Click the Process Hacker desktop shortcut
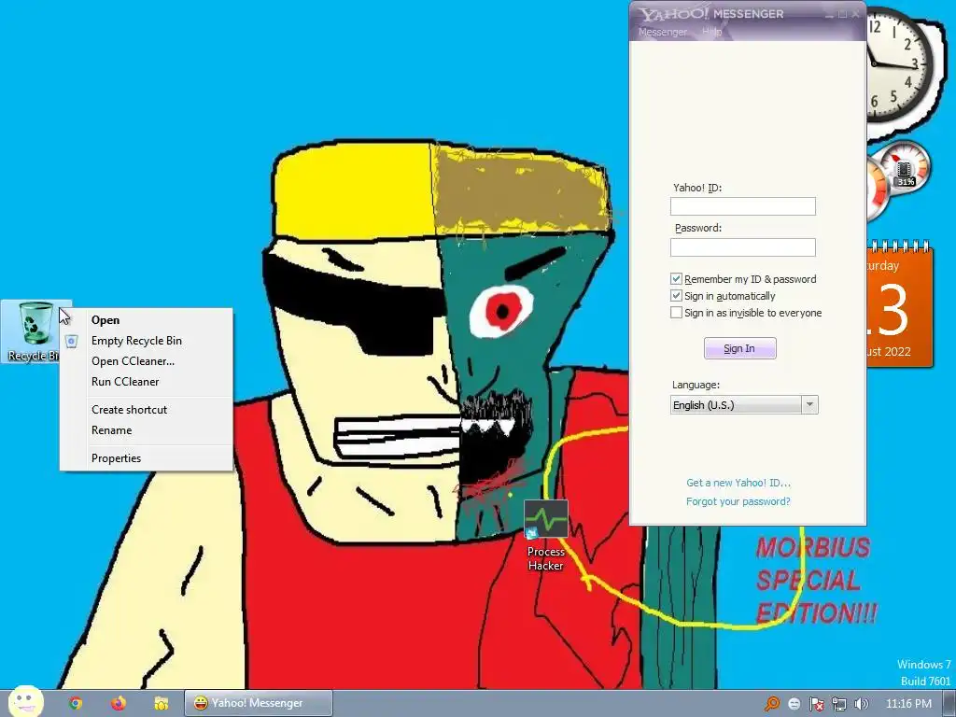The width and height of the screenshot is (956, 717). [545, 536]
